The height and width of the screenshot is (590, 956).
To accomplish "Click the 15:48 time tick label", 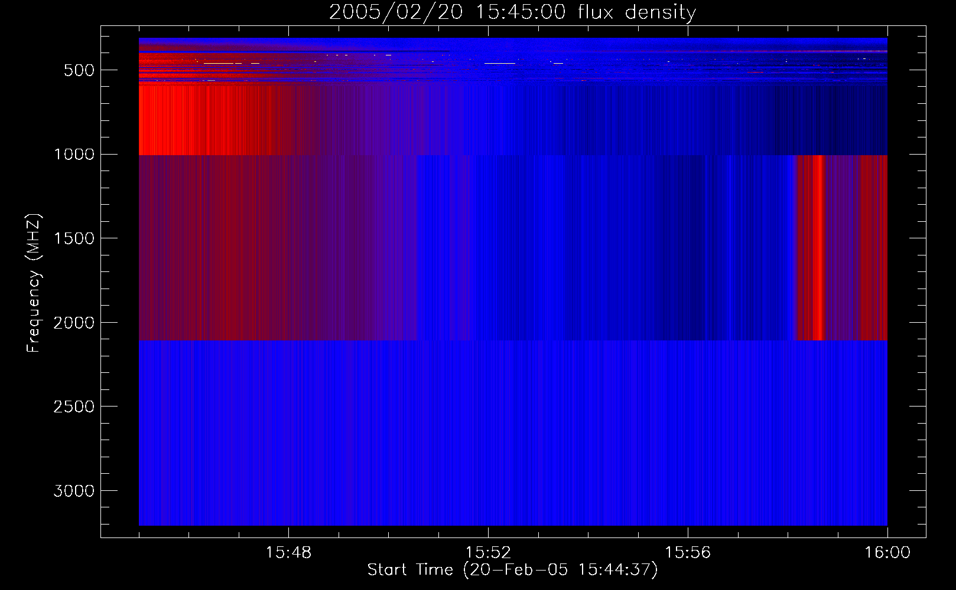I will click(288, 553).
